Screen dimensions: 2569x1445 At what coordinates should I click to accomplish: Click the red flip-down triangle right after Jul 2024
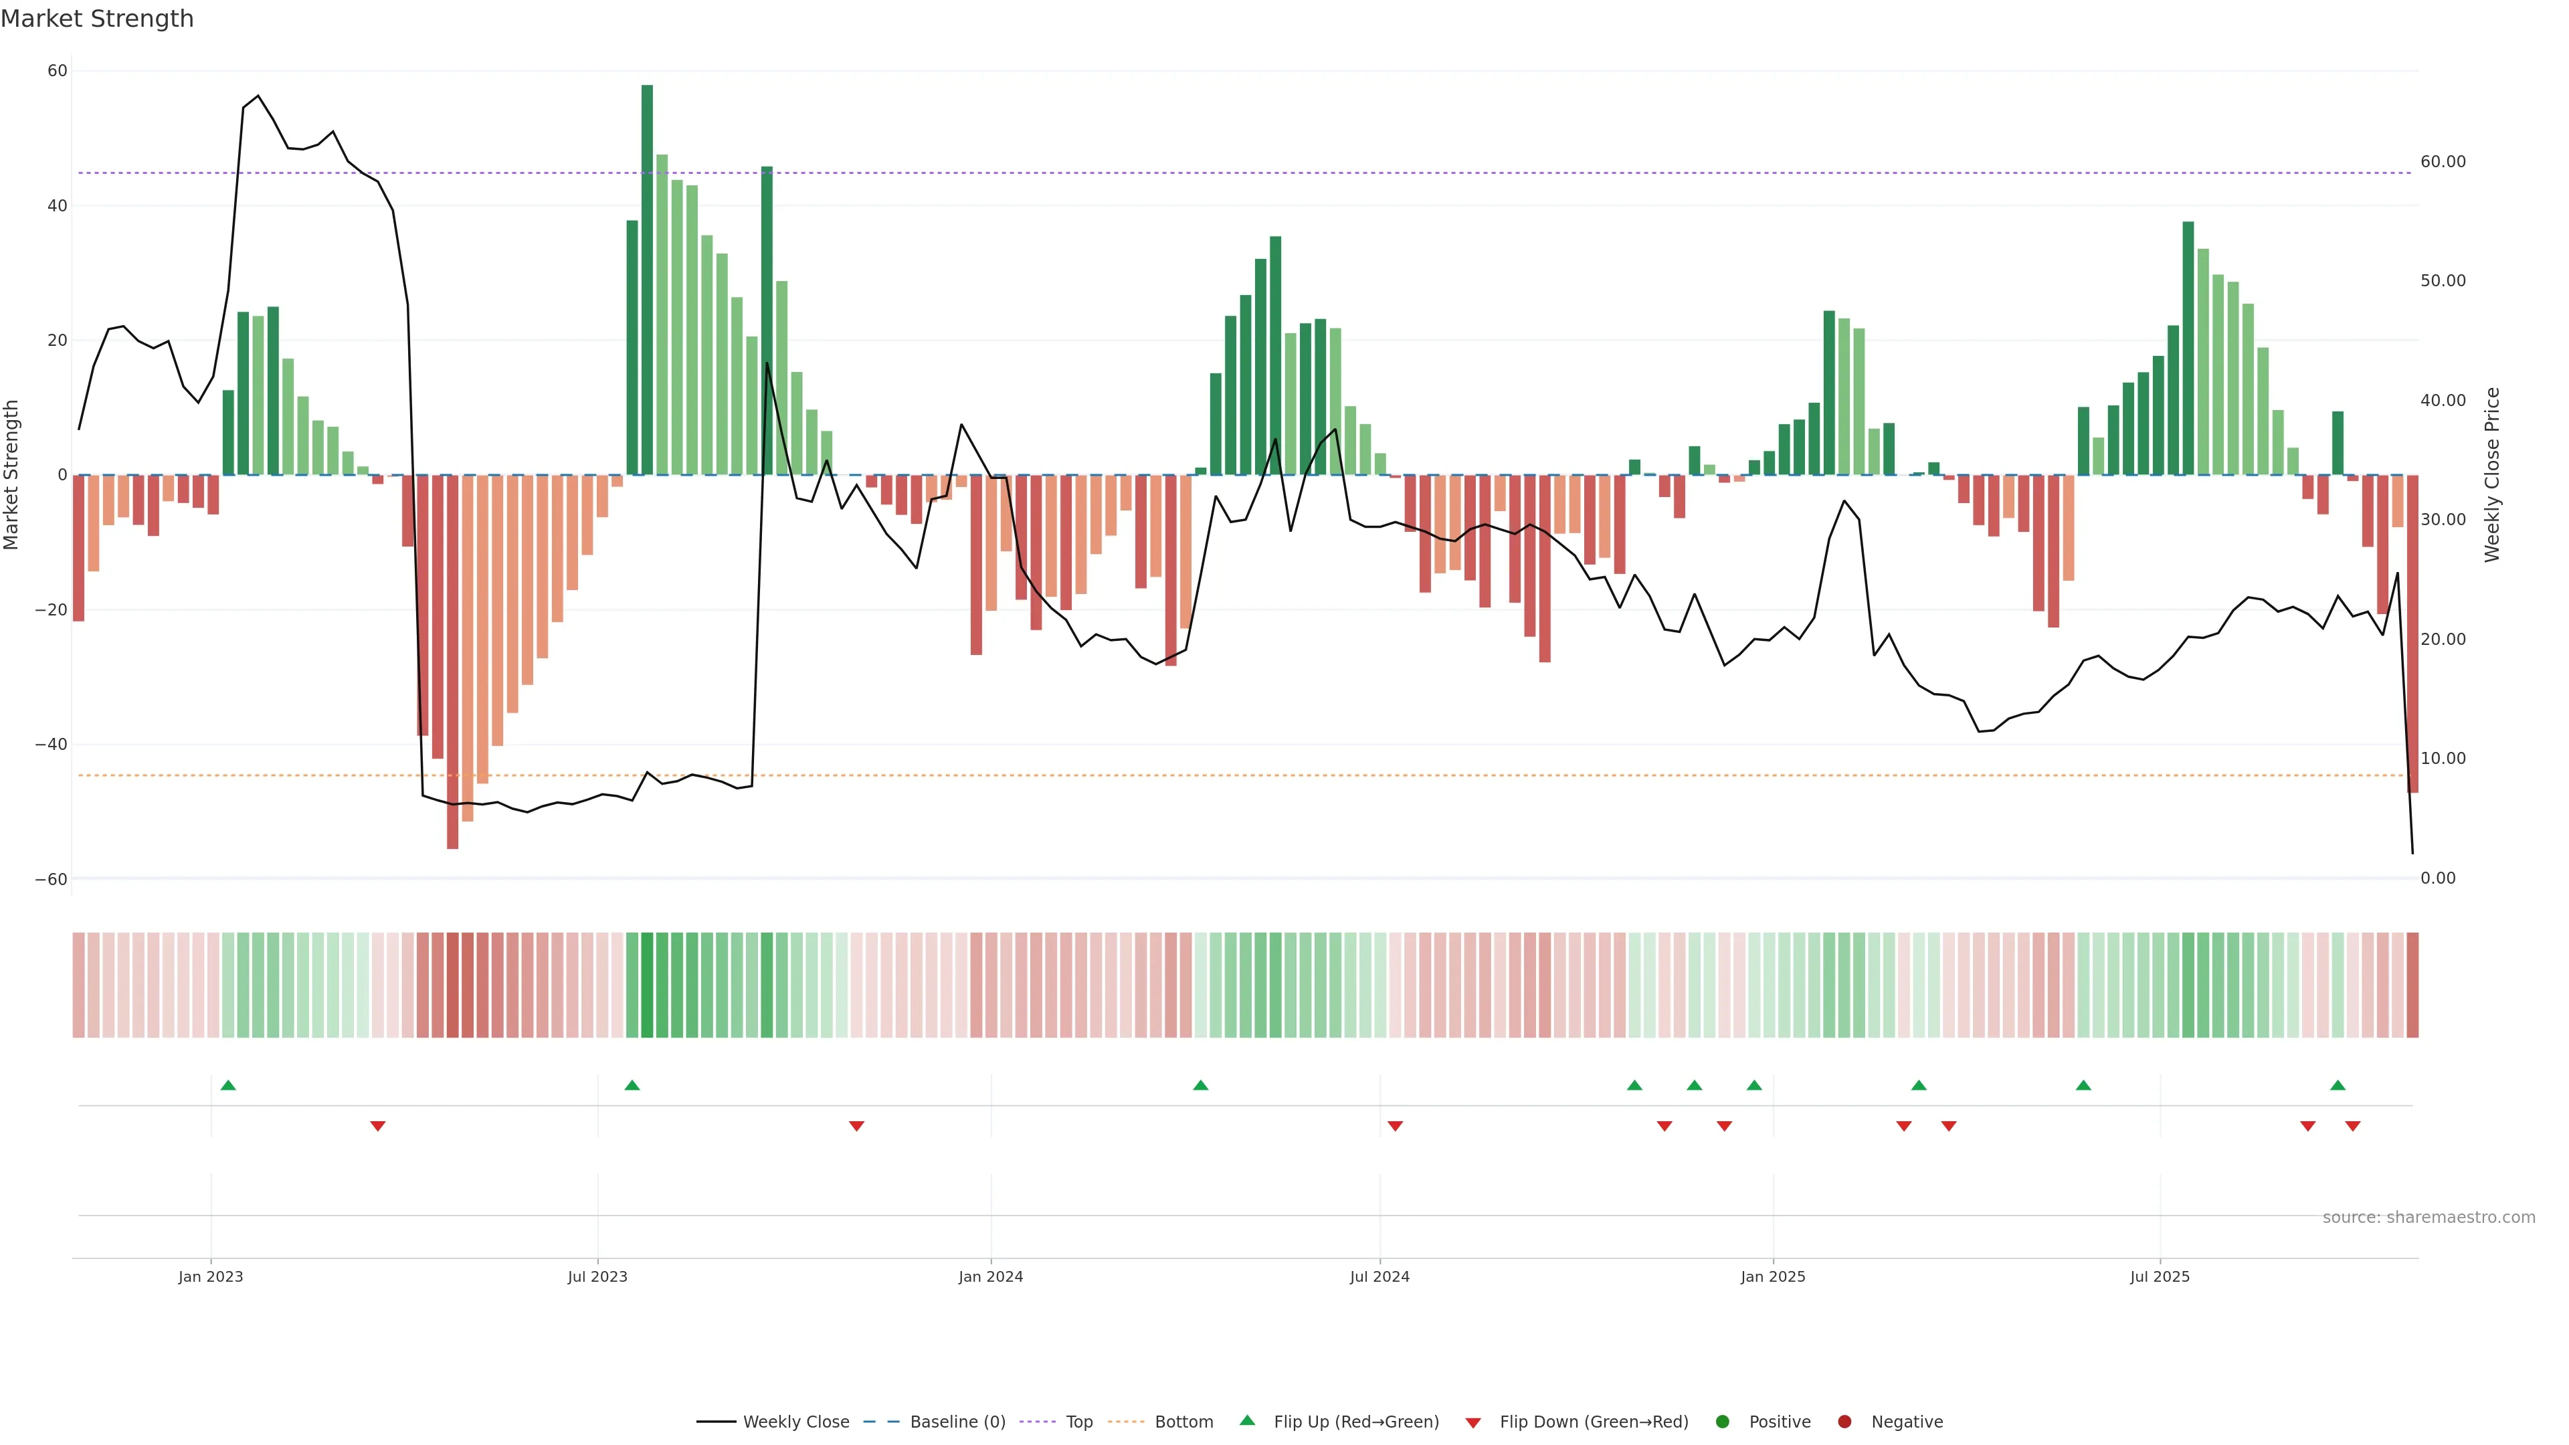pyautogui.click(x=1395, y=1126)
